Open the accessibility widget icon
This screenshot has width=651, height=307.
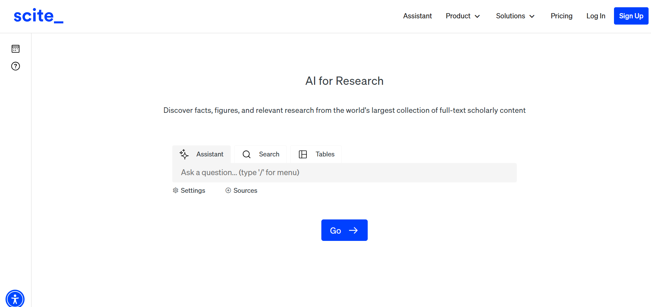tap(15, 299)
